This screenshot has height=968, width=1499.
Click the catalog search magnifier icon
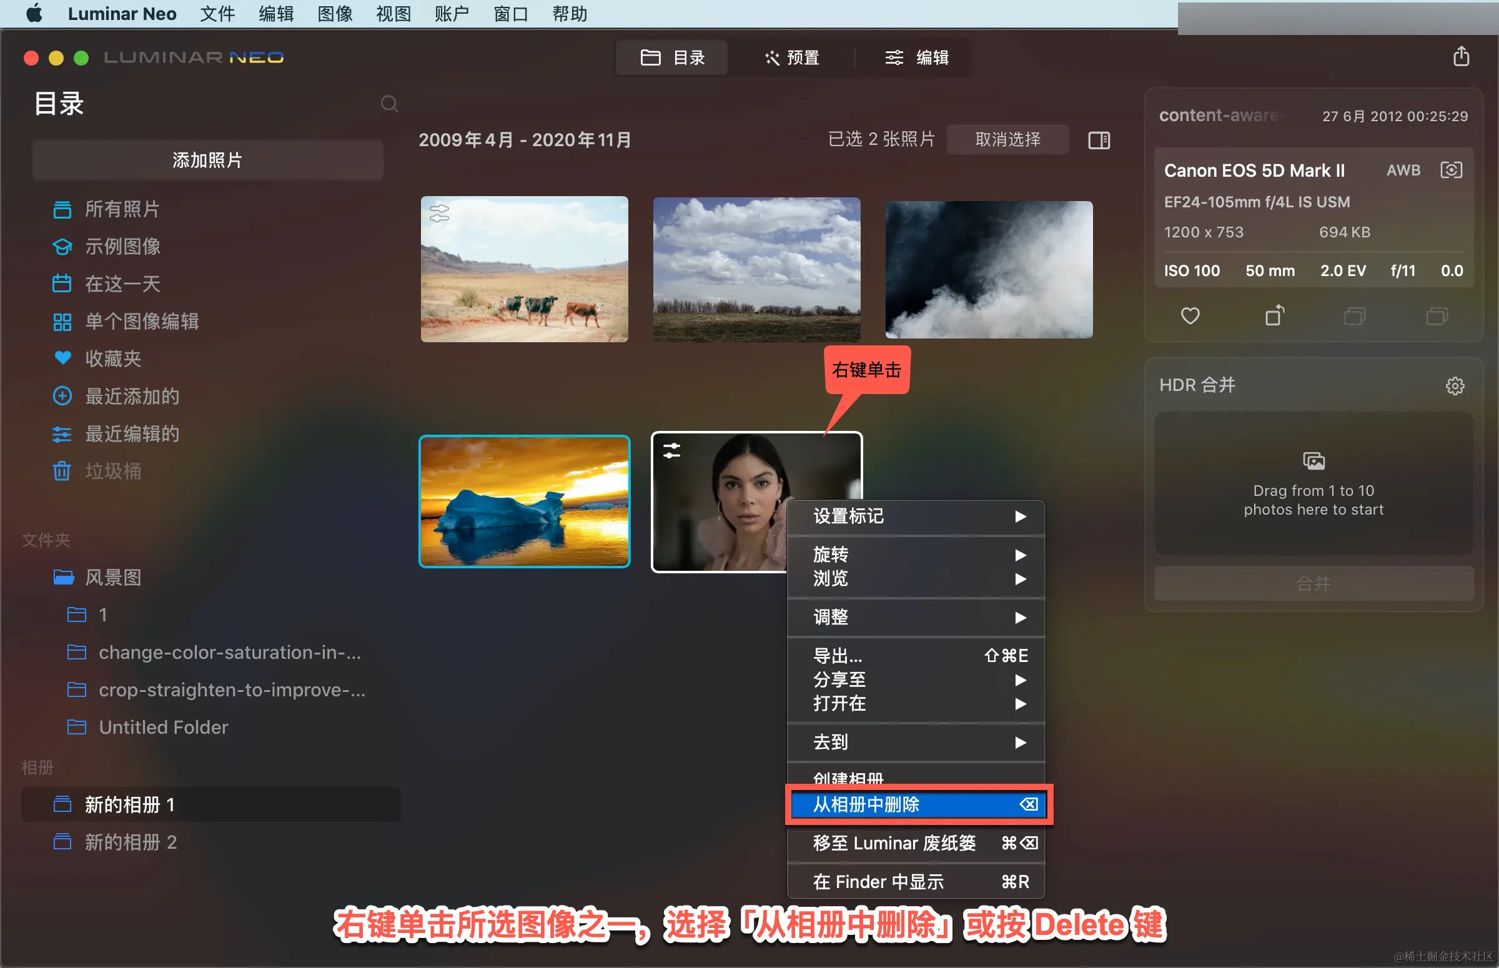point(389,104)
